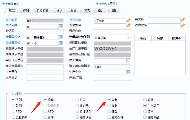Enable the 工程物料 checkbox
Image resolution: width=190 pixels, height=120 pixels.
tap(13, 117)
